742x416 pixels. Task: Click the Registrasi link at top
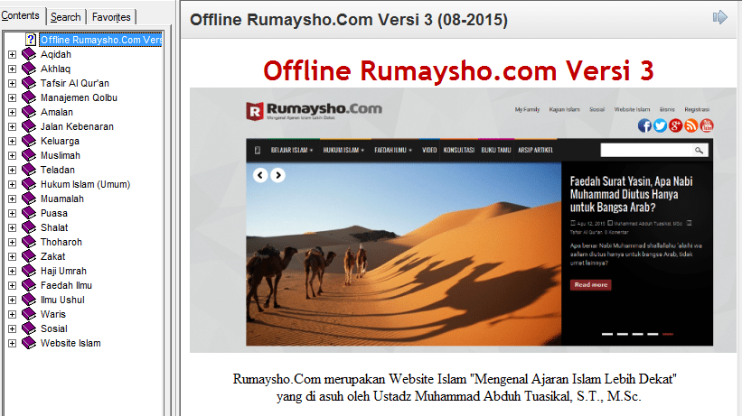(x=697, y=109)
